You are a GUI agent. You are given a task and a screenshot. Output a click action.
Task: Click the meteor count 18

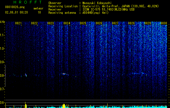click(x=39, y=12)
